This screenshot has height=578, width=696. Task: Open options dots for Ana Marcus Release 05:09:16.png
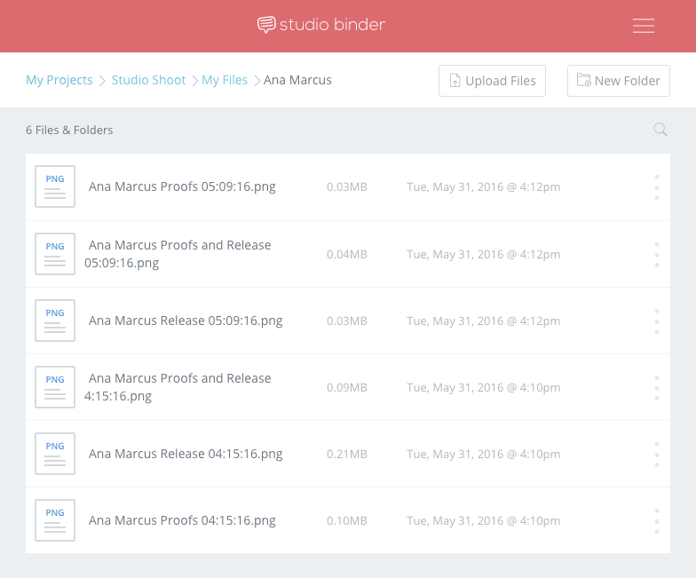pyautogui.click(x=657, y=321)
